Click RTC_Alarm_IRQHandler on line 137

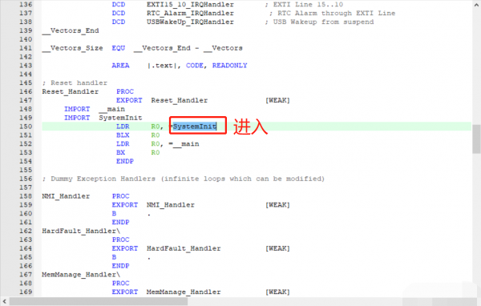190,13
